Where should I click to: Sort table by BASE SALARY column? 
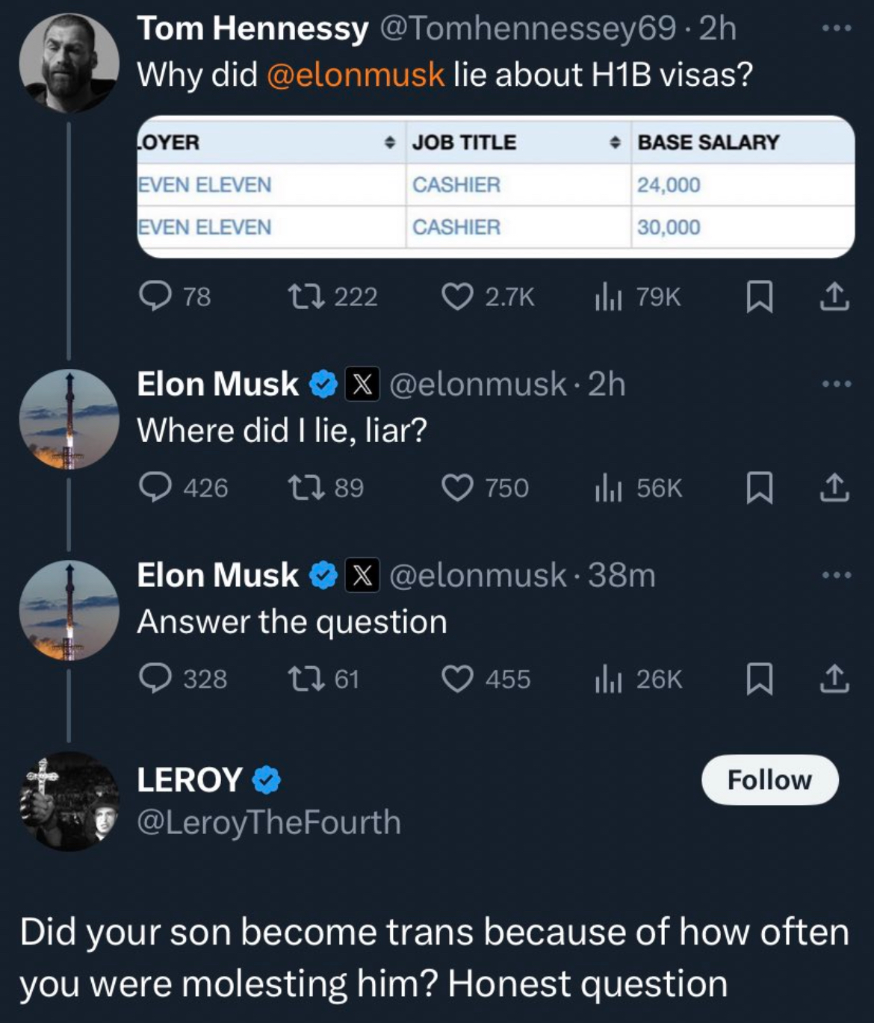coord(708,142)
